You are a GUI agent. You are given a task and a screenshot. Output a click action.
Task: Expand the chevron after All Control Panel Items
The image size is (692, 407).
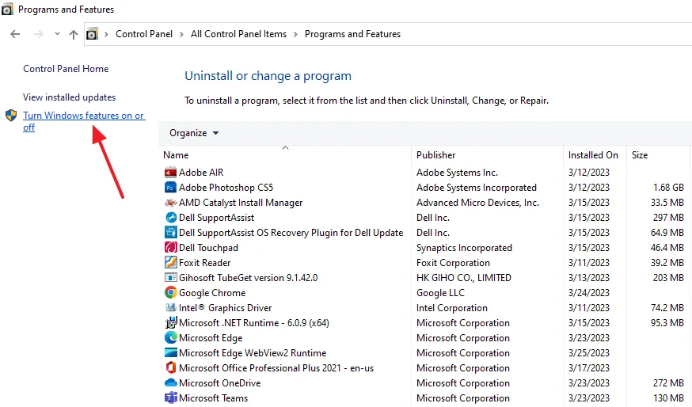click(295, 34)
